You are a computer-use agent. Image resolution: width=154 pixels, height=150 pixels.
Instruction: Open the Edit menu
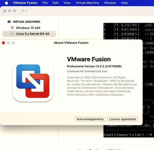(x=55, y=3)
